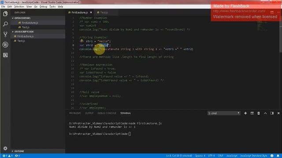Viewport: 282px width, 158px height.
Task: Click the errors and warnings status indicator
Action: click(x=7, y=156)
